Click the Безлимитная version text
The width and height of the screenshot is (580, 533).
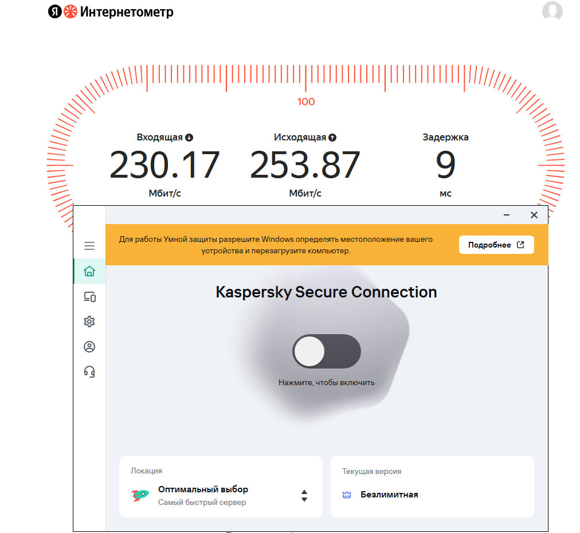[389, 495]
